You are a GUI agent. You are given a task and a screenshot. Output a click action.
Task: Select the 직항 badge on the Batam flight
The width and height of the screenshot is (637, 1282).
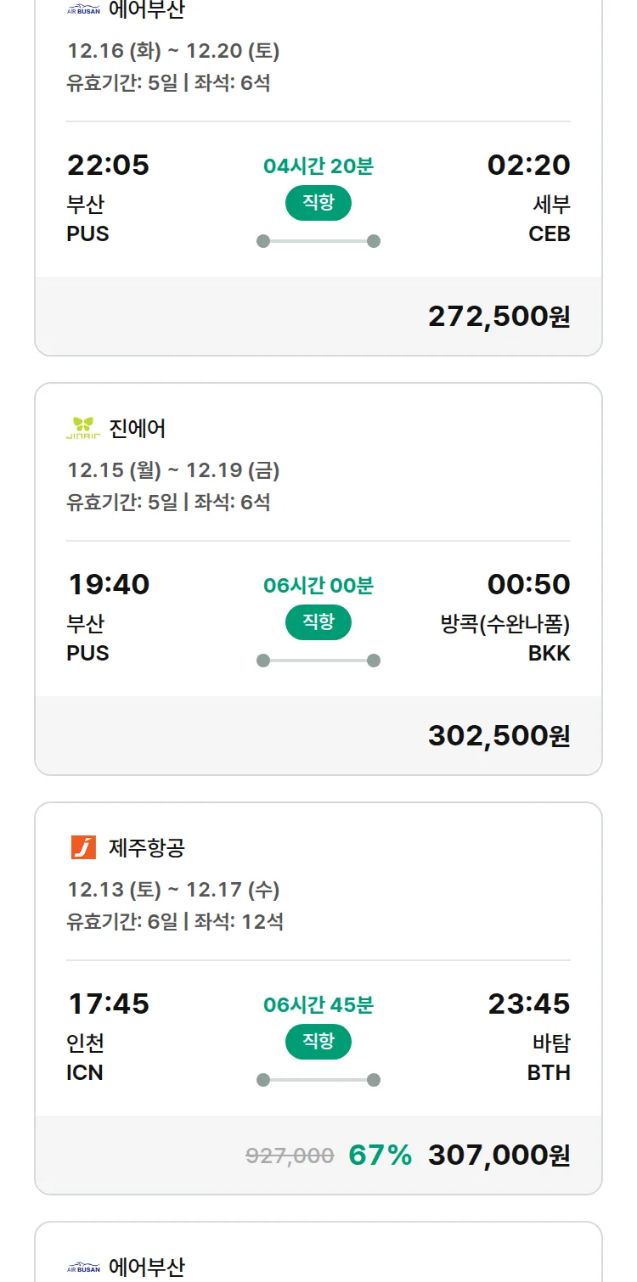click(x=318, y=1042)
